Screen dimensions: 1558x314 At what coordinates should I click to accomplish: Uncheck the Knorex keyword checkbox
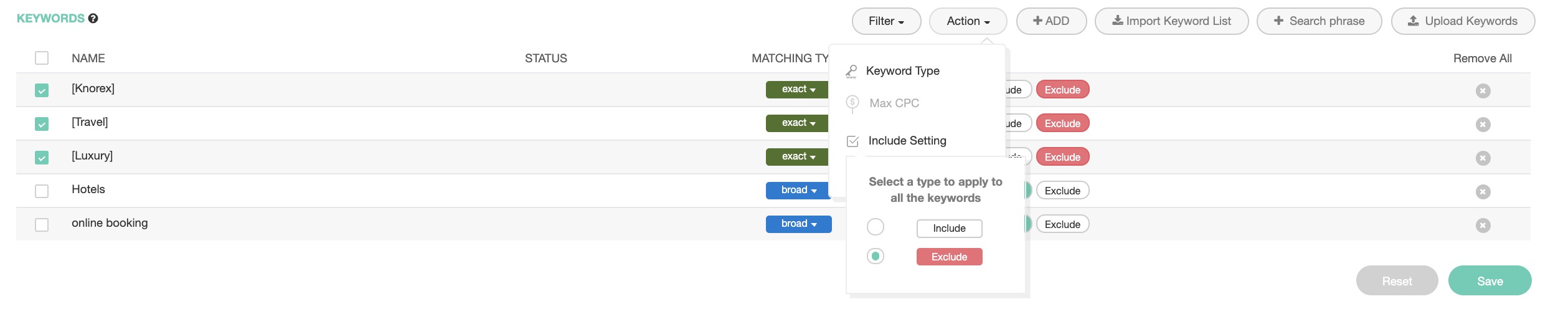[42, 91]
